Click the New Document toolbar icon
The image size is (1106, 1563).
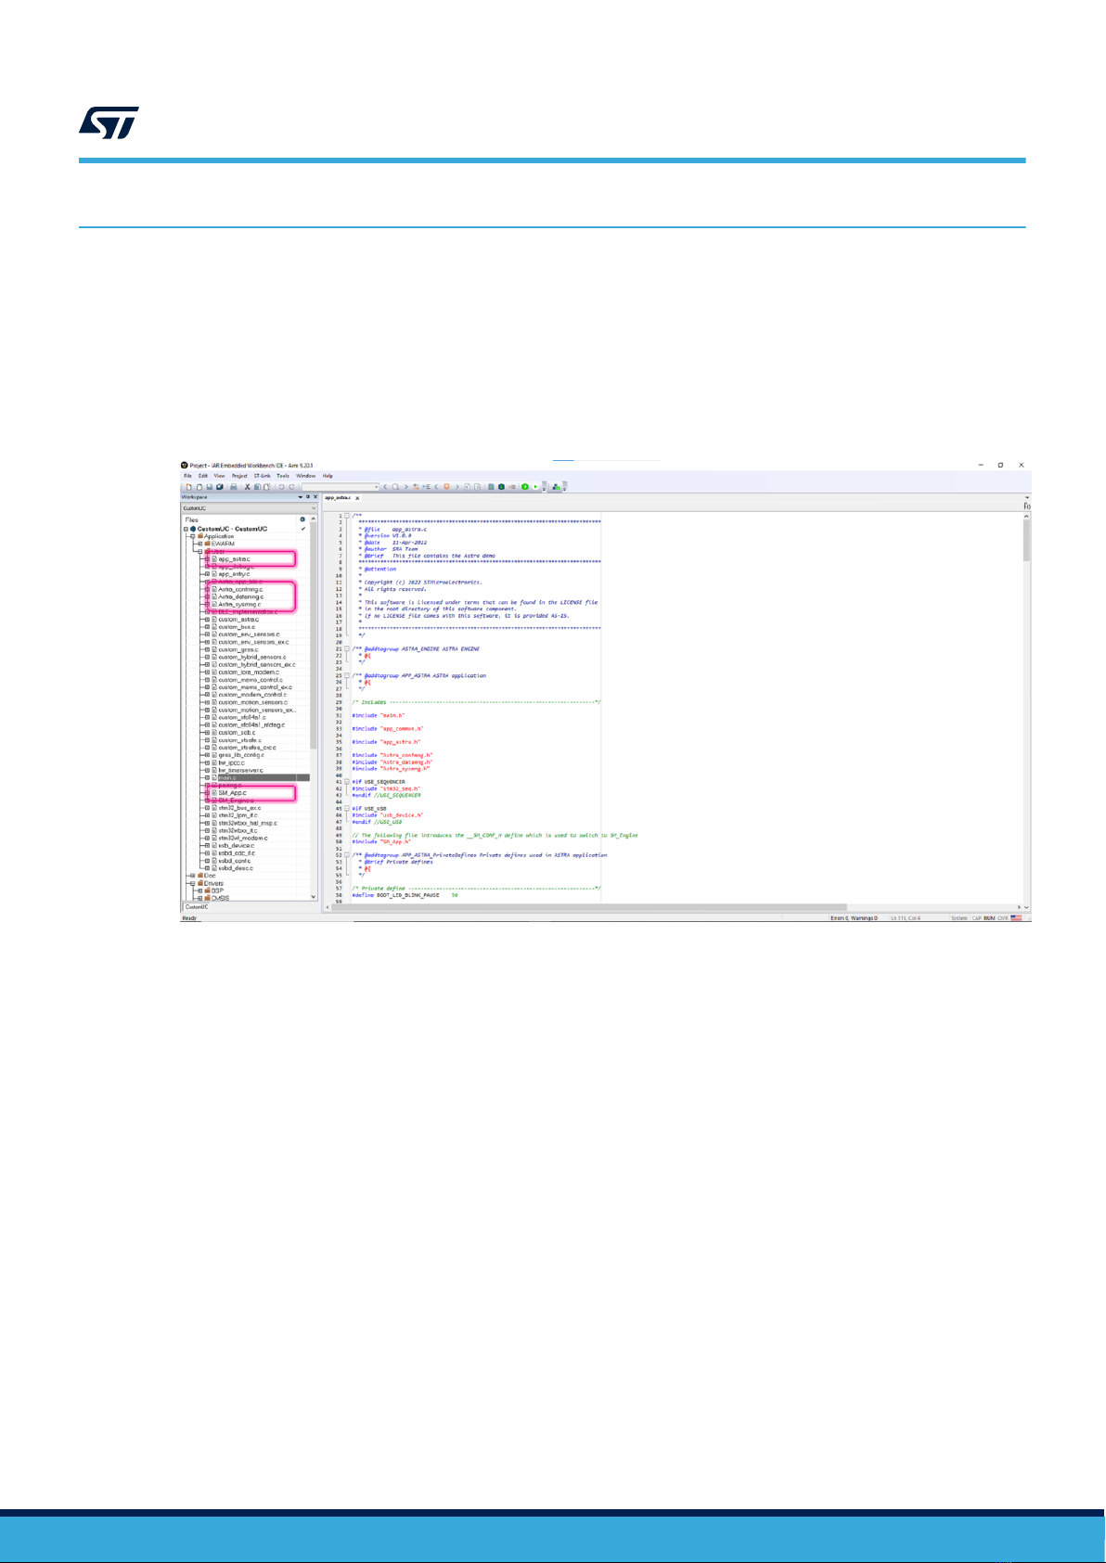pyautogui.click(x=187, y=486)
